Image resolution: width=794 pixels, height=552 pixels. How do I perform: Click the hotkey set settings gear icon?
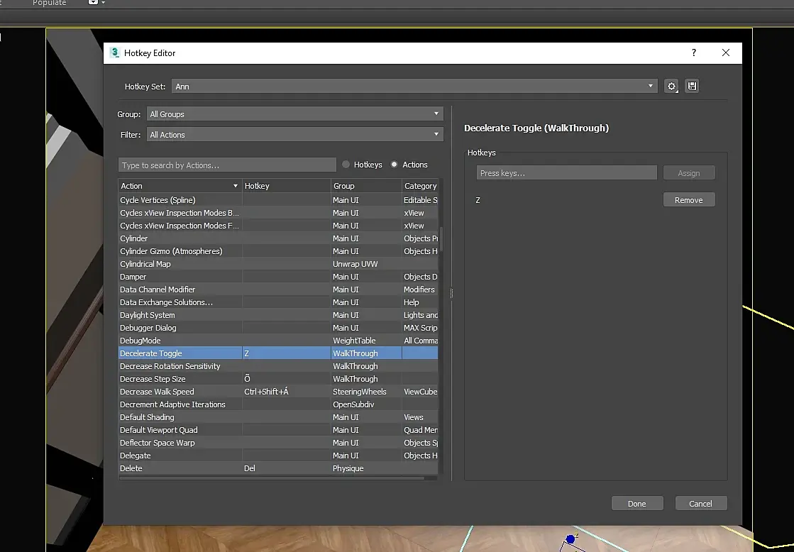click(x=671, y=87)
